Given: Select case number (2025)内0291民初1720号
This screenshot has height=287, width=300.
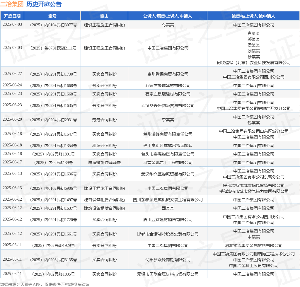Looking at the screenshot, I should click(54, 220).
